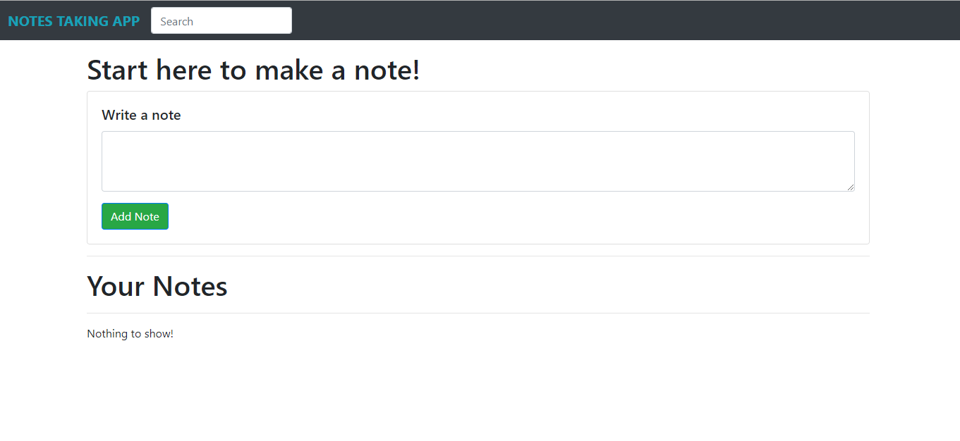960x441 pixels.
Task: Select the 'Start here to make a note!' heading
Action: 253,70
